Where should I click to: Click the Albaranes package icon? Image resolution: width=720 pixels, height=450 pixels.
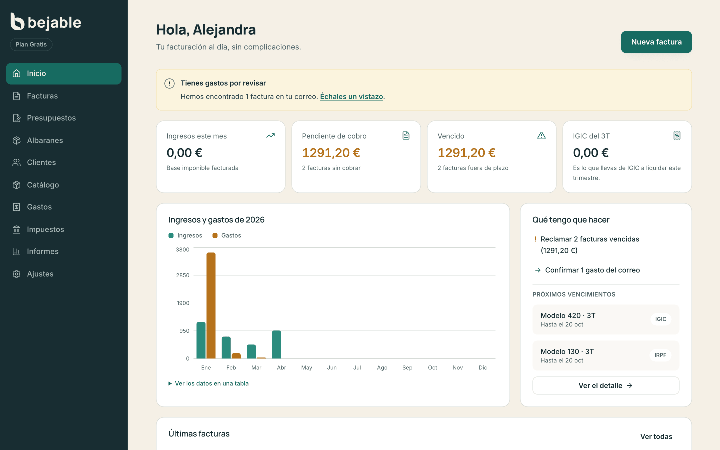(x=16, y=140)
